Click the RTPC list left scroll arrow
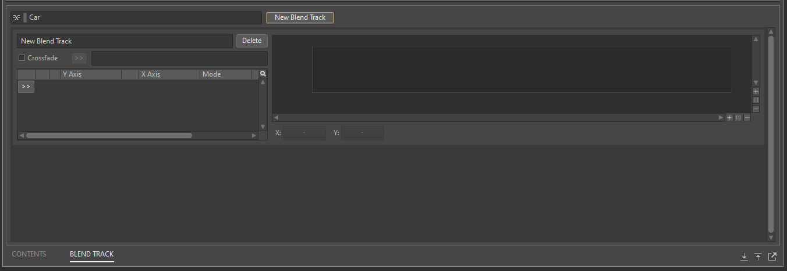 (x=22, y=135)
